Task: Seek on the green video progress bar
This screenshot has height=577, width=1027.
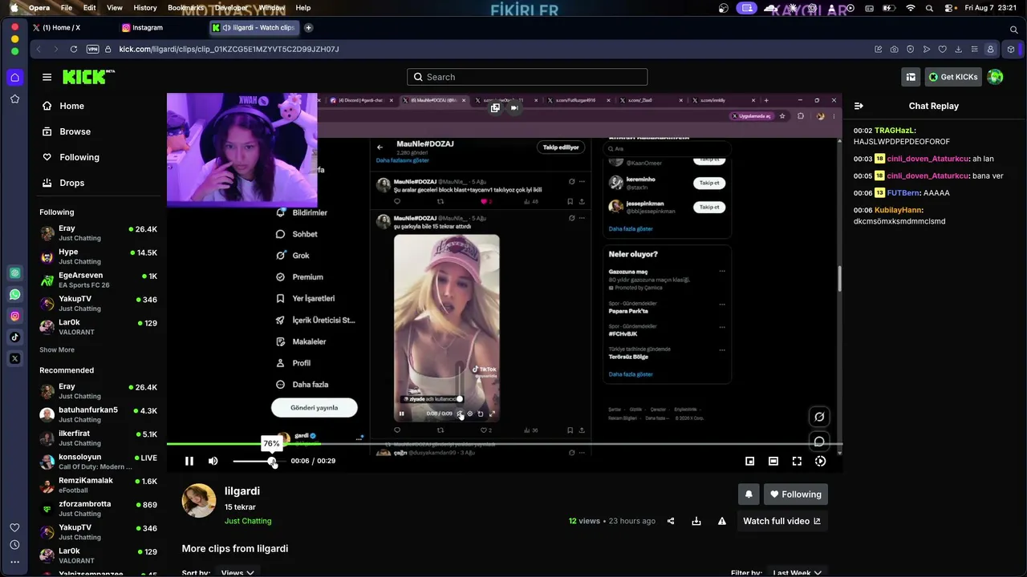Action: pos(505,443)
